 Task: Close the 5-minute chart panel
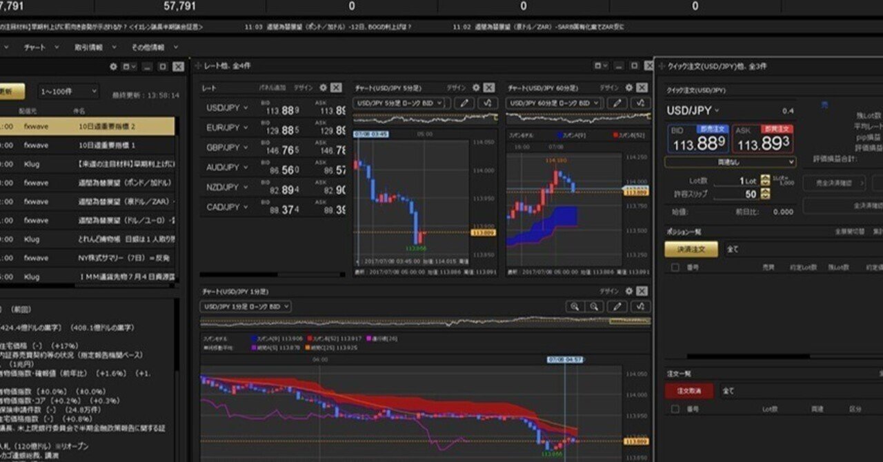pyautogui.click(x=489, y=88)
